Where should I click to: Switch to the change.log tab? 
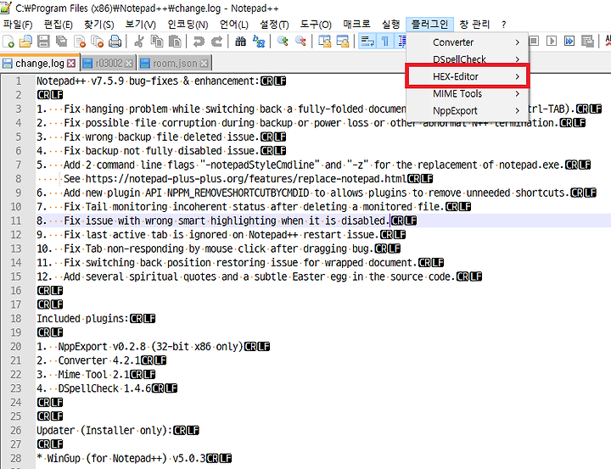(x=39, y=63)
